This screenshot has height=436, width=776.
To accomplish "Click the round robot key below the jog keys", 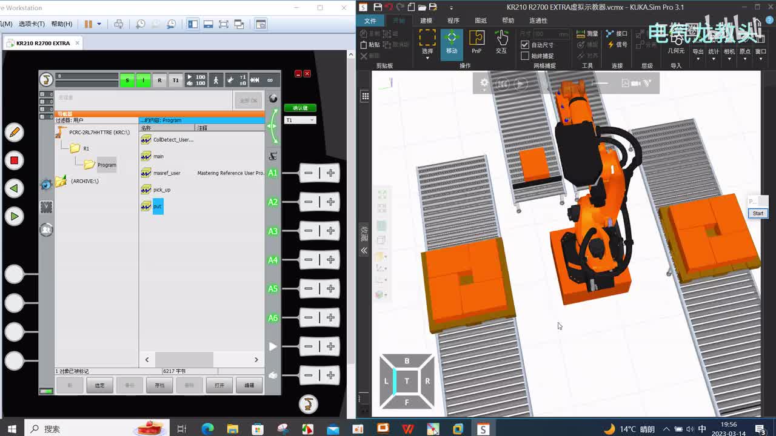I will [x=309, y=404].
